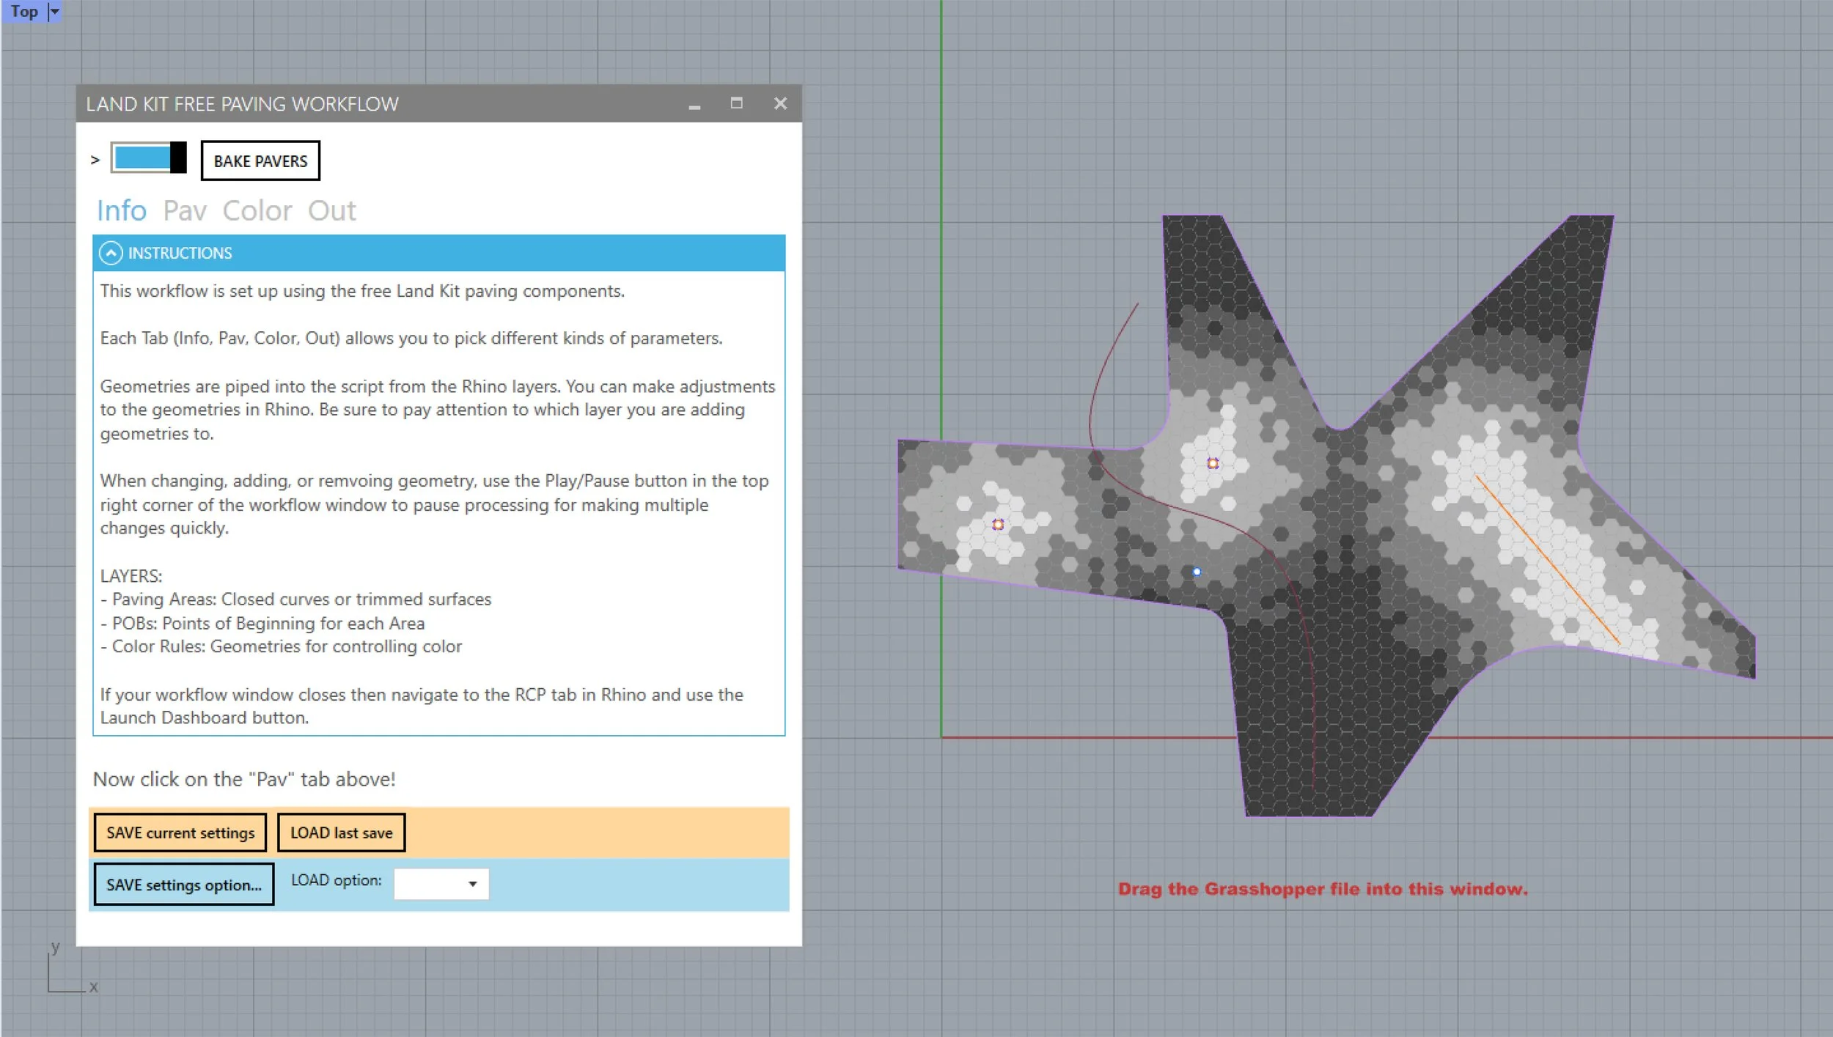The image size is (1833, 1037).
Task: Open the Out tab
Action: pos(333,211)
